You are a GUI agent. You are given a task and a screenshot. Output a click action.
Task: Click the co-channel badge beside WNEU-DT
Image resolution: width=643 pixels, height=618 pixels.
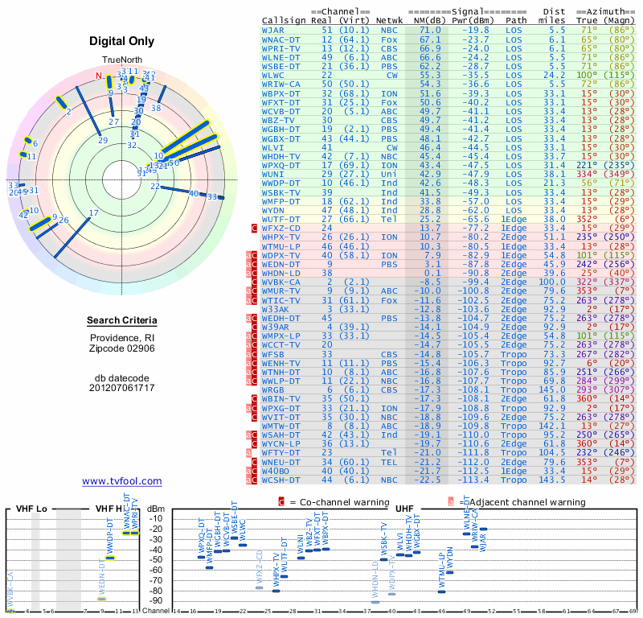pos(254,463)
